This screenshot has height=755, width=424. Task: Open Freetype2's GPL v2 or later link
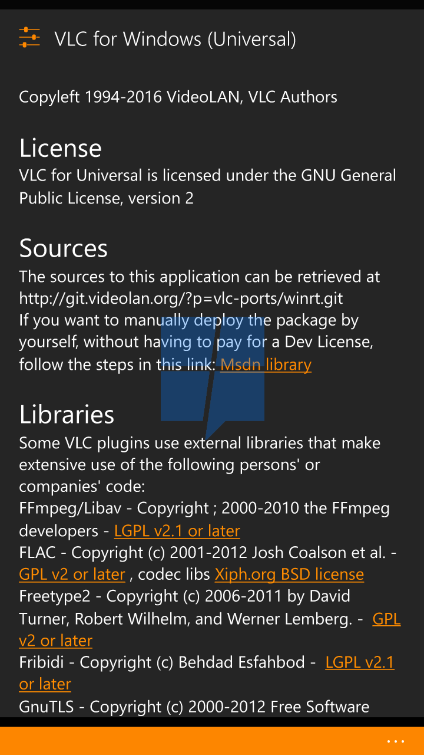click(386, 619)
